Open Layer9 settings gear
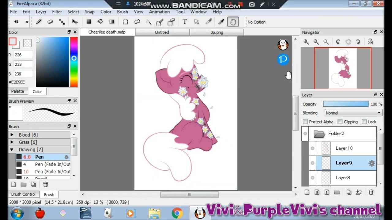Viewport: 392px width, 220px height. pos(371,163)
